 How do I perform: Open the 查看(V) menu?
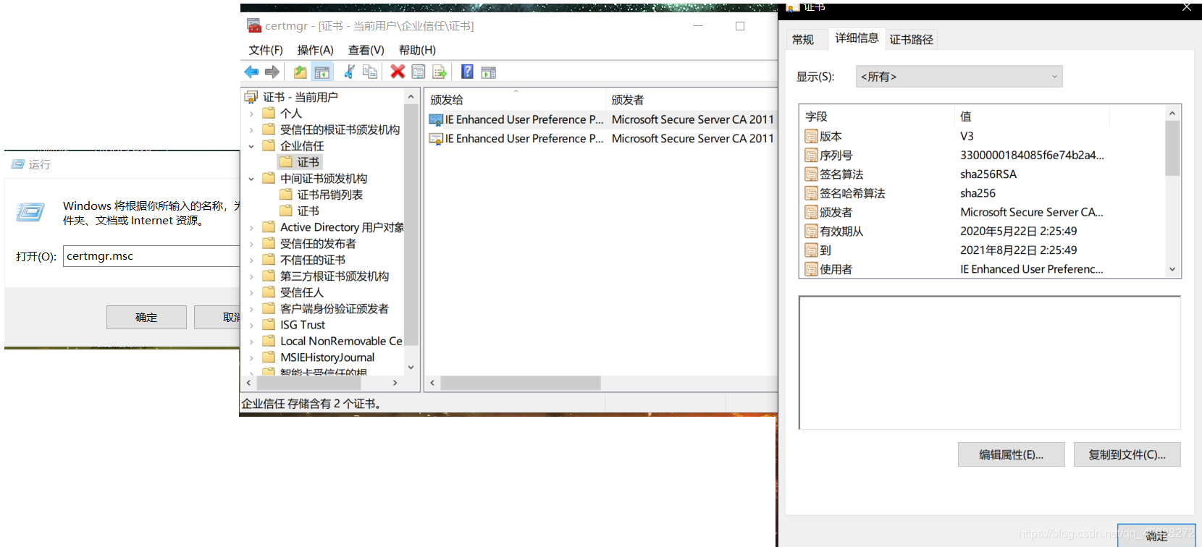[366, 50]
